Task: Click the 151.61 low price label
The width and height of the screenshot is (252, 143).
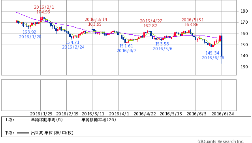Action: click(x=126, y=46)
